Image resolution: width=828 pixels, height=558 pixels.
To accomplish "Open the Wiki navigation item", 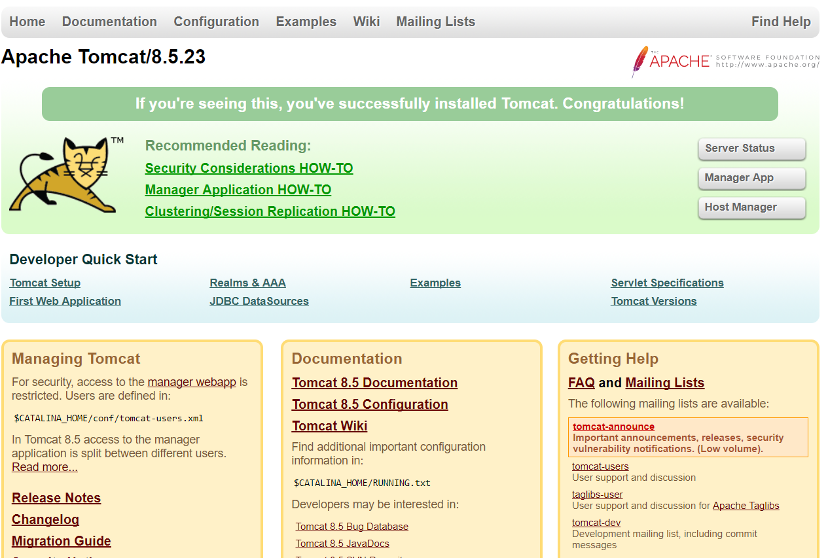I will tap(367, 22).
